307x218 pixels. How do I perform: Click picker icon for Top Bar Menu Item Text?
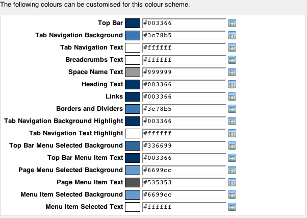click(232, 158)
